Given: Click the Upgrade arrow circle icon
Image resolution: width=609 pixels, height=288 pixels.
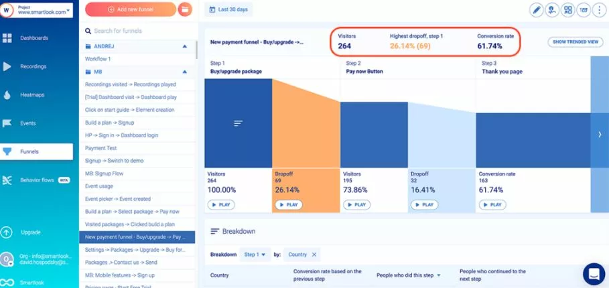Looking at the screenshot, I should coord(6,232).
